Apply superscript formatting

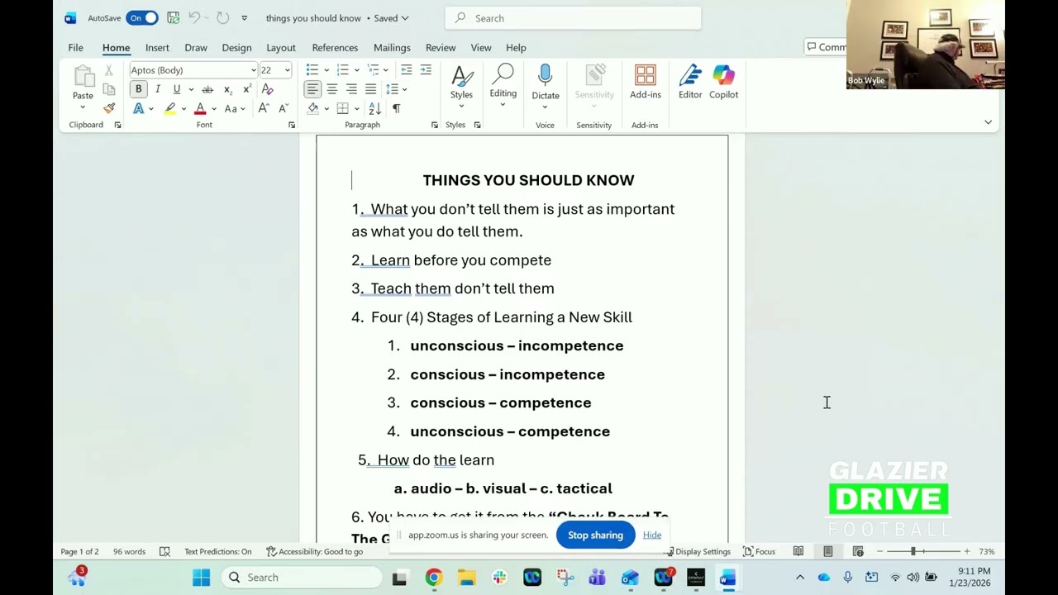tap(246, 89)
